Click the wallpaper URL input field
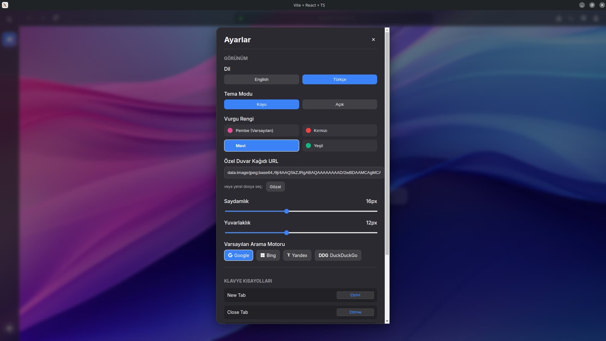606x341 pixels. 304,172
